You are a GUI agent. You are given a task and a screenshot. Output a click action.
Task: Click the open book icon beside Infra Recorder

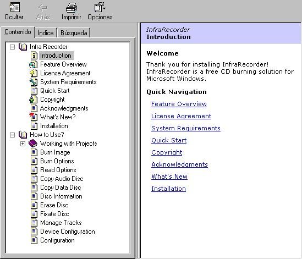[x=23, y=47]
